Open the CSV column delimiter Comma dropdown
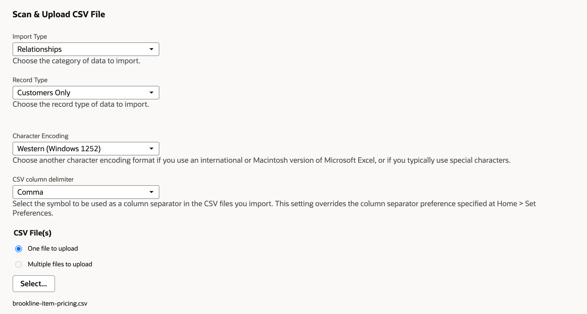Screen dimensions: 587x314 point(86,192)
